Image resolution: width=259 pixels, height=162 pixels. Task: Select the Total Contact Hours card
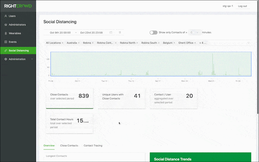click(x=69, y=123)
